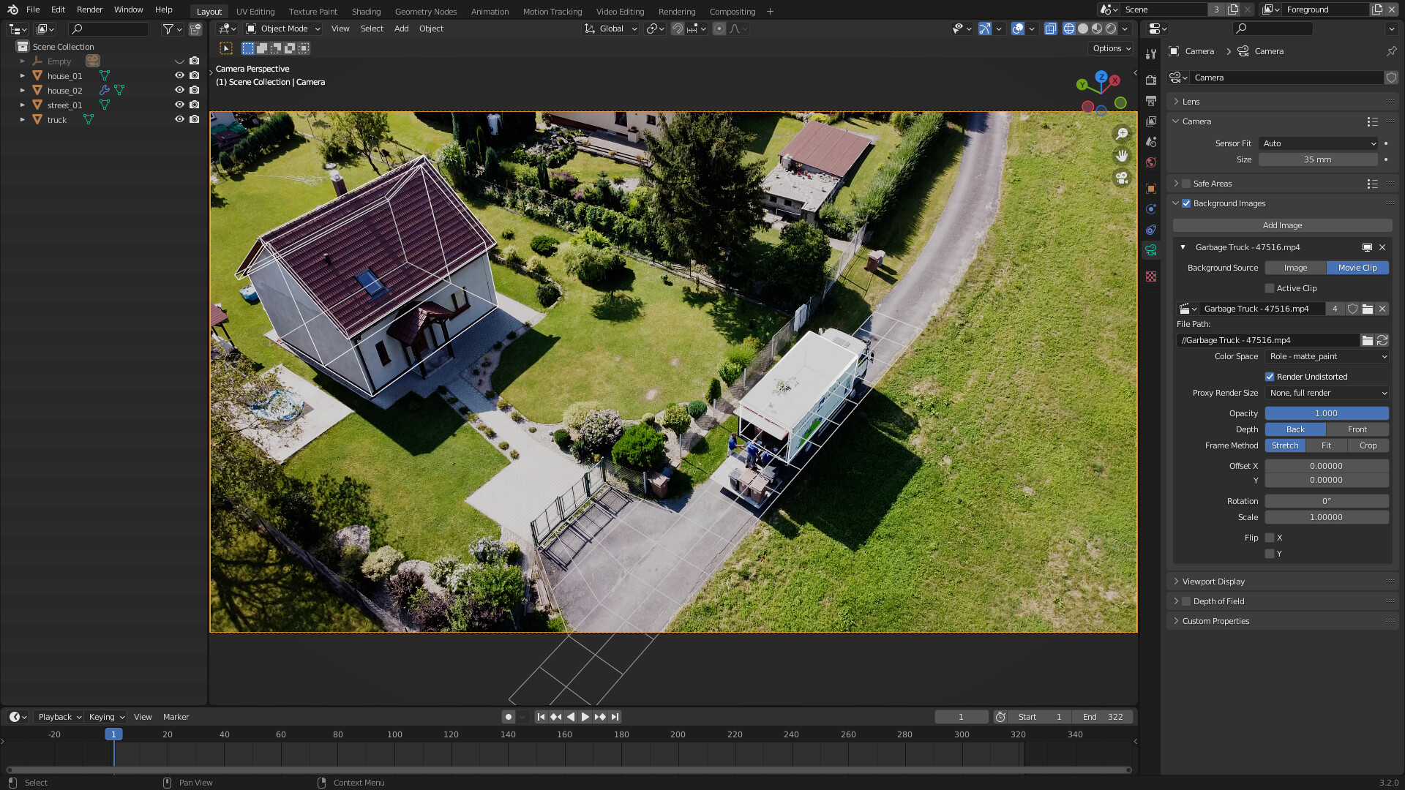The width and height of the screenshot is (1405, 790).
Task: Switch to the Shading workspace tab
Action: [366, 11]
